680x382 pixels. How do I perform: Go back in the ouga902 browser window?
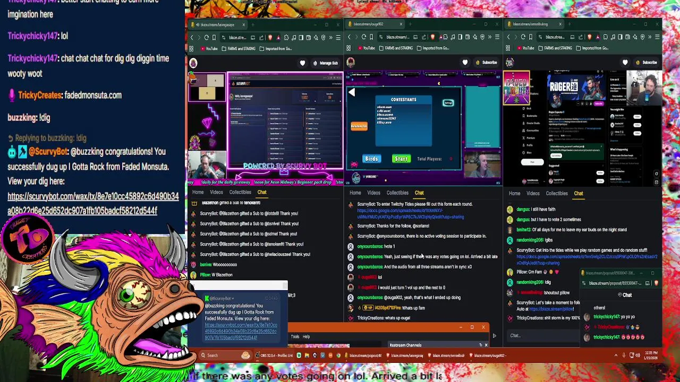[x=349, y=37]
